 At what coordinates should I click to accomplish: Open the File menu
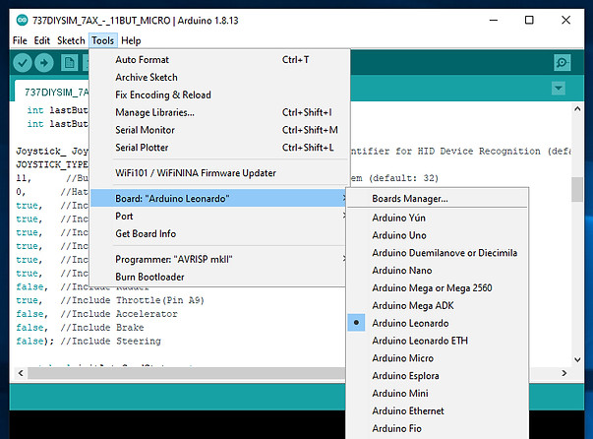point(20,40)
